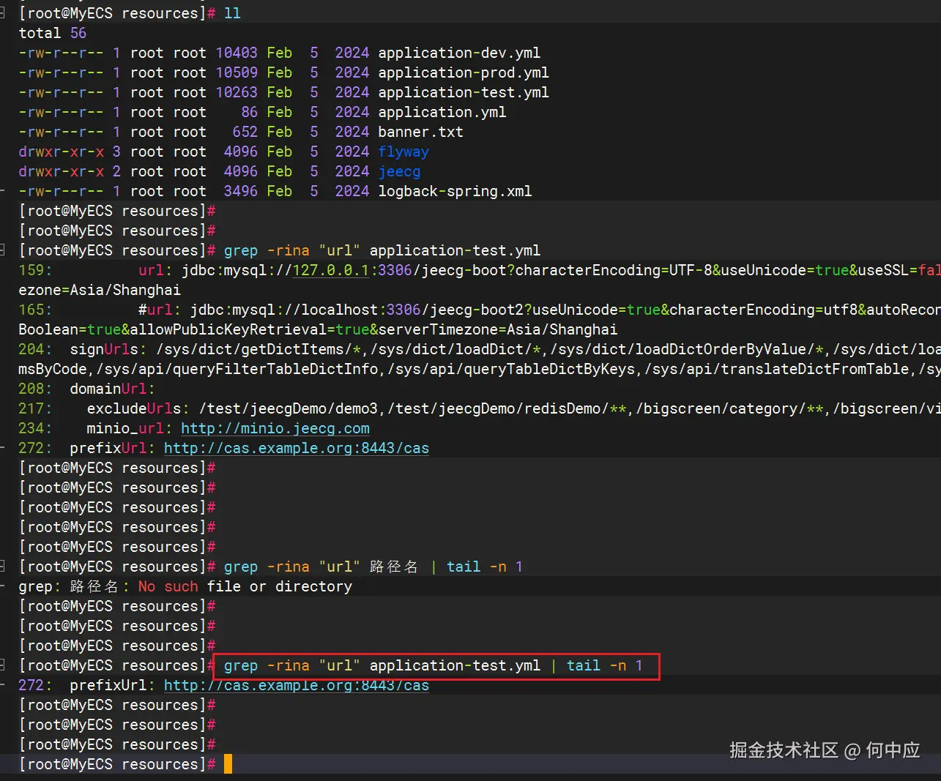Click the application-dev.yml file name

pyautogui.click(x=459, y=53)
